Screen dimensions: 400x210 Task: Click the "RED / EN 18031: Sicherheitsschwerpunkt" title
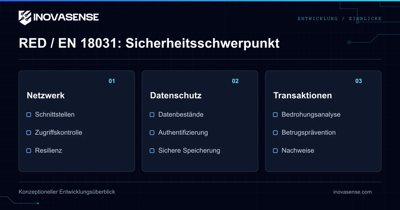149,43
